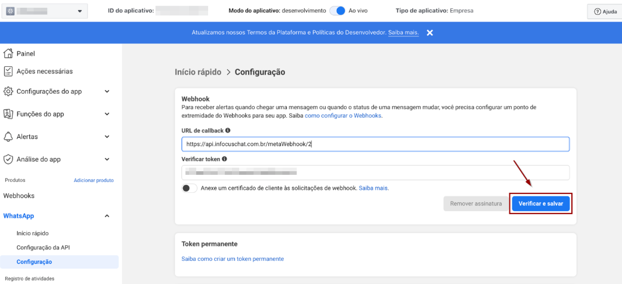Screen dimensions: 622x284
Task: Enable the client certificate attachment toggle
Action: point(190,188)
